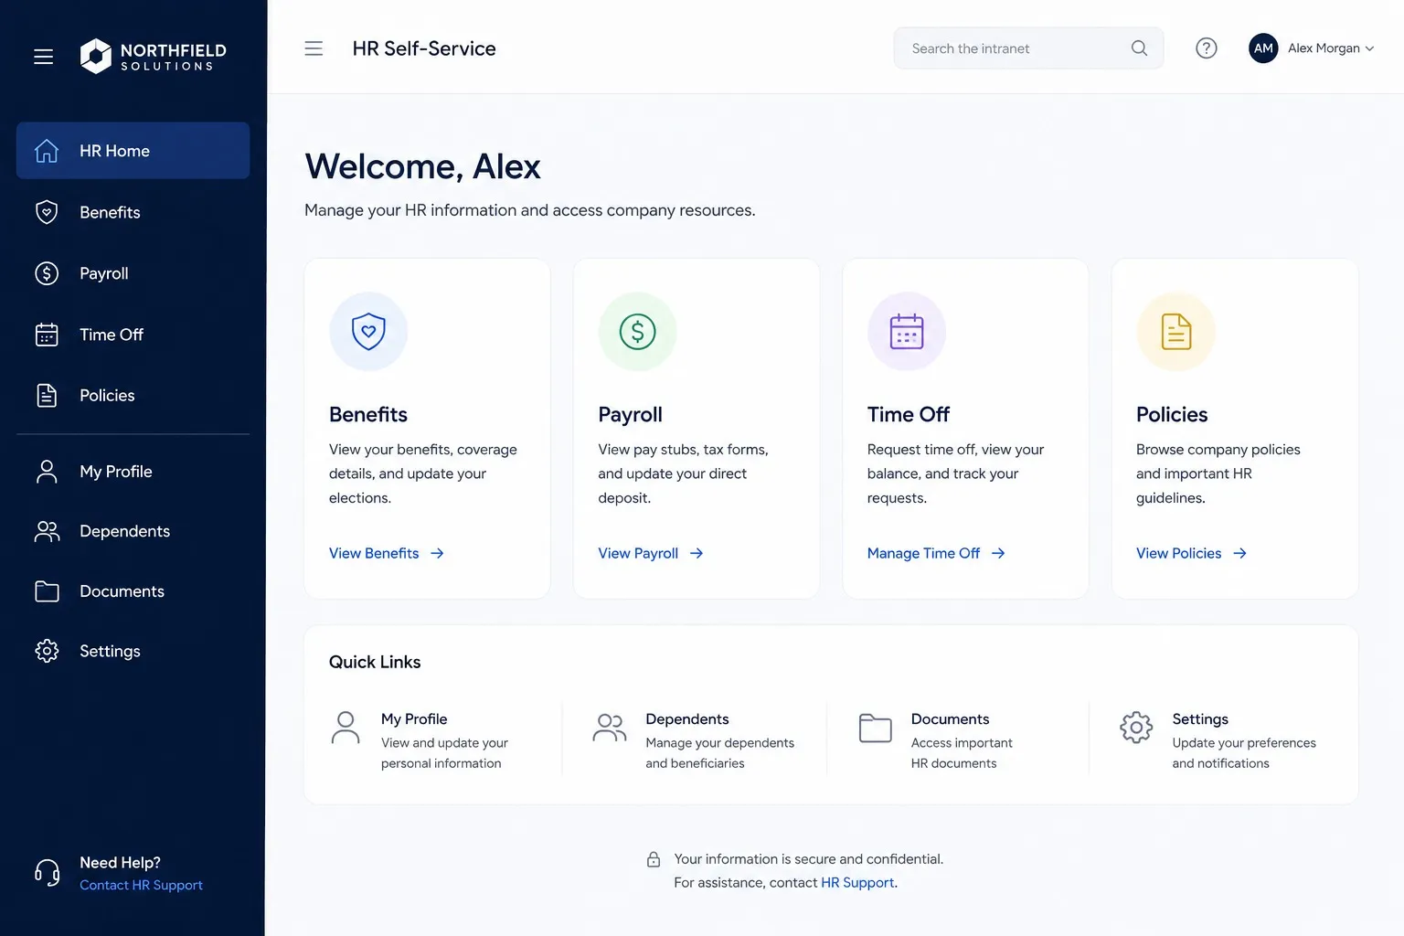
Task: Click the Policies document icon in sidebar
Action: 47,396
